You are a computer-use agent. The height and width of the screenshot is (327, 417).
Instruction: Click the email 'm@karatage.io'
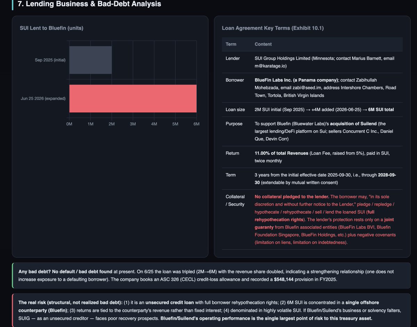[x=270, y=66]
